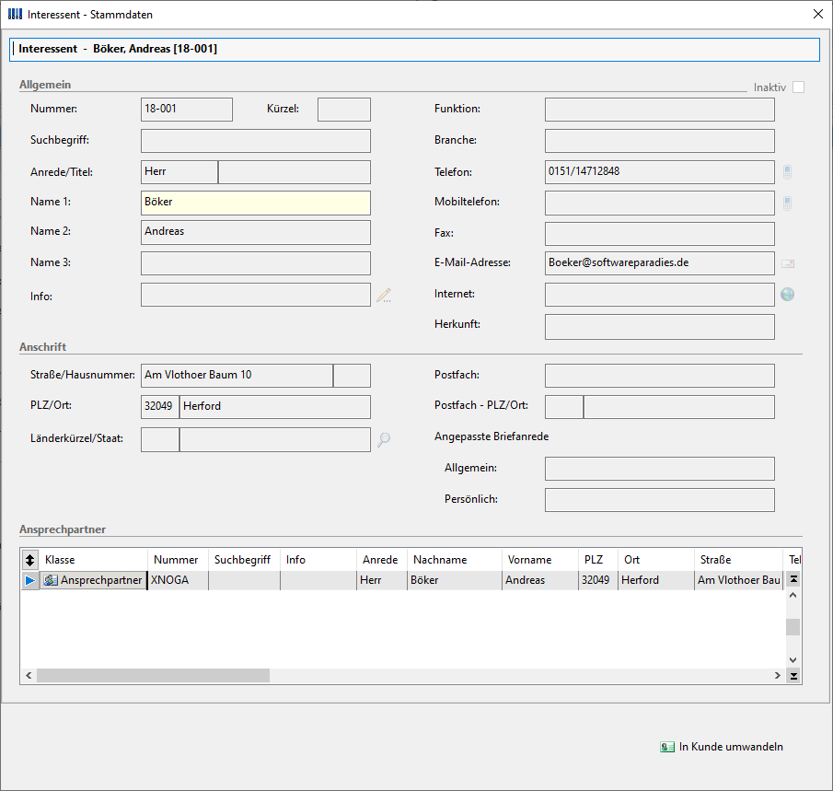Screen dimensions: 833x791
Task: Click the Straße column header
Action: pos(738,560)
